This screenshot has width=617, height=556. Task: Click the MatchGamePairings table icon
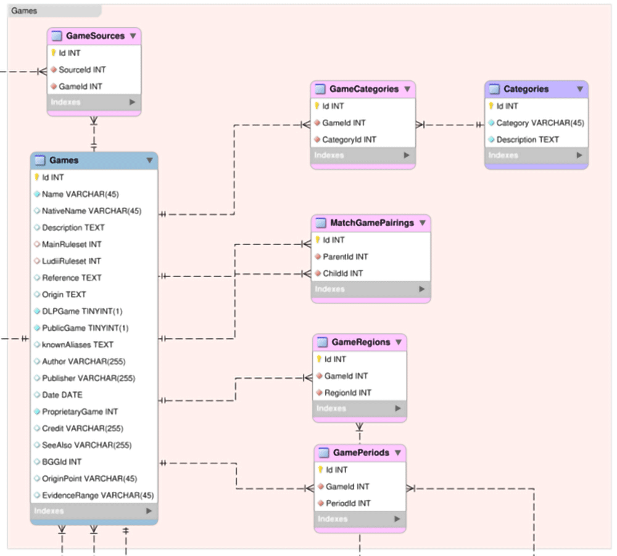(321, 223)
